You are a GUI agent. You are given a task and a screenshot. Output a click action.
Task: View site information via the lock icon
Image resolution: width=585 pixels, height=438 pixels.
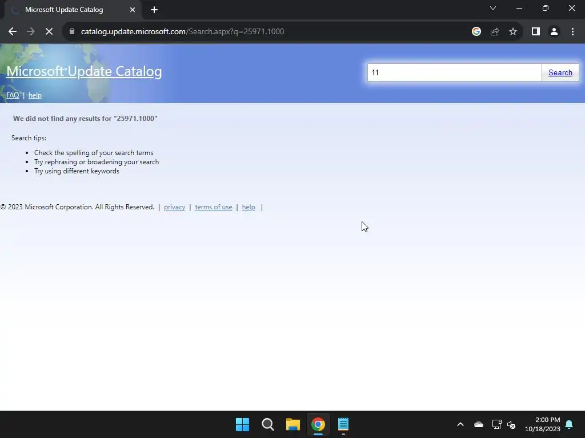tap(72, 31)
